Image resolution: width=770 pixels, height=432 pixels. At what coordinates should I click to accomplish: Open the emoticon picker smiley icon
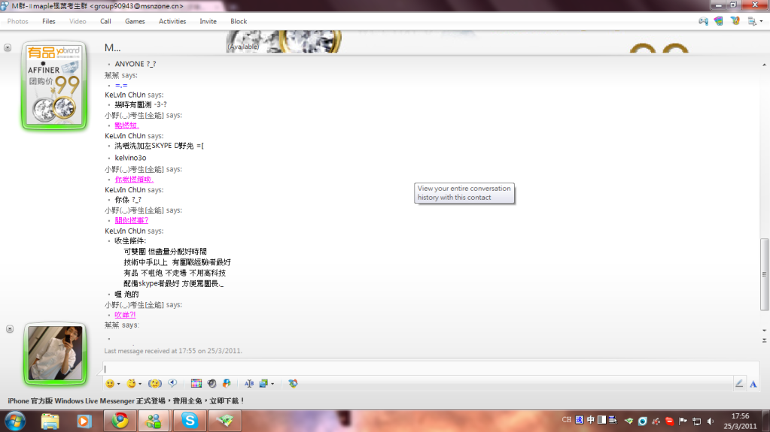coord(110,384)
